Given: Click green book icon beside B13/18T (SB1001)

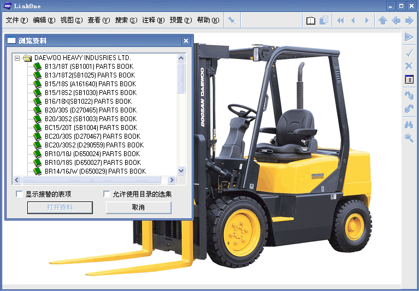Looking at the screenshot, I should pos(38,67).
